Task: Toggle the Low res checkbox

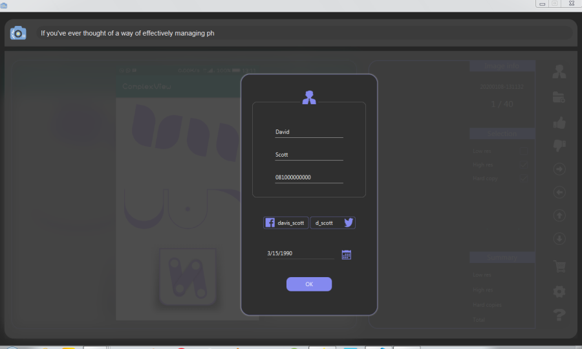Action: 523,151
